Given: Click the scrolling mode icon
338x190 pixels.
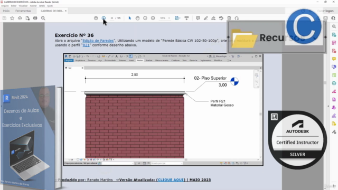Looking at the screenshot, I should click(x=186, y=18).
